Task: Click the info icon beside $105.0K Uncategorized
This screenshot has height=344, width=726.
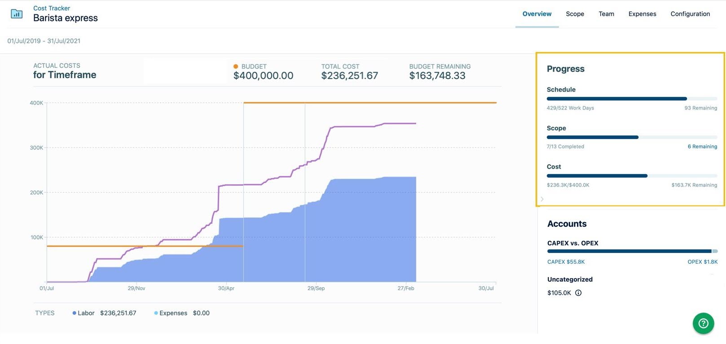Action: (x=578, y=293)
